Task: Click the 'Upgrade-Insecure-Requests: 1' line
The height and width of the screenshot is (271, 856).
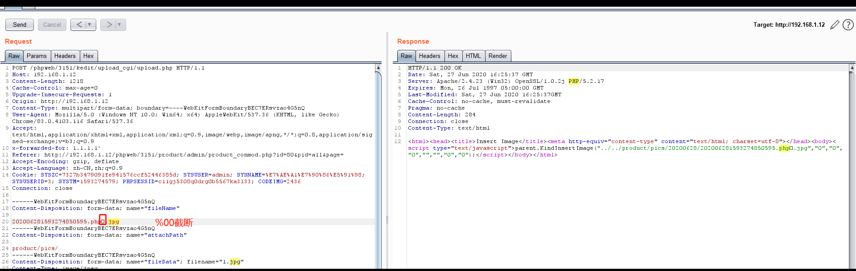Action: click(62, 94)
